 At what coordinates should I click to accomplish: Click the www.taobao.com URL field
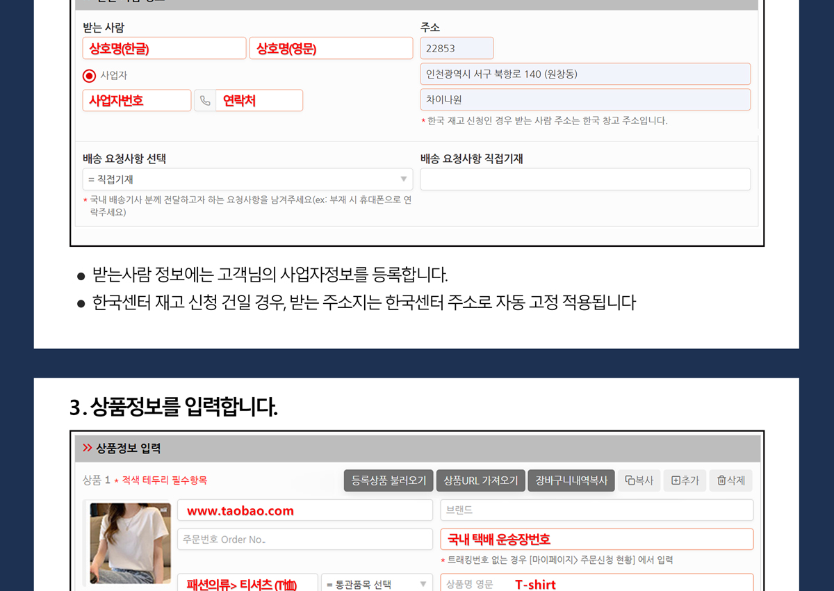pos(305,510)
